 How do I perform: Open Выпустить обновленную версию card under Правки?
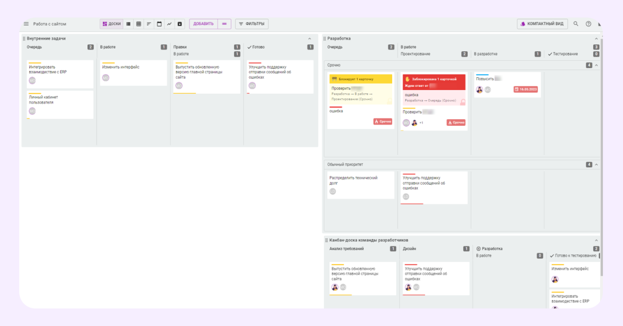point(207,77)
